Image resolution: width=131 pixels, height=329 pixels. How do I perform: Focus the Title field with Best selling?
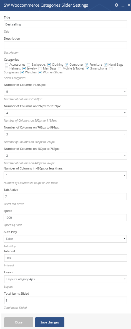[65, 24]
